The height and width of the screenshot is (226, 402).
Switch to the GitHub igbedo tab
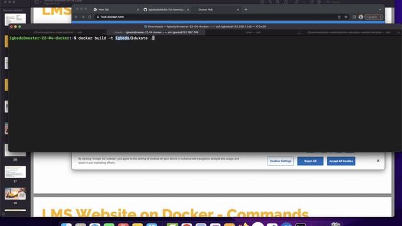point(166,9)
